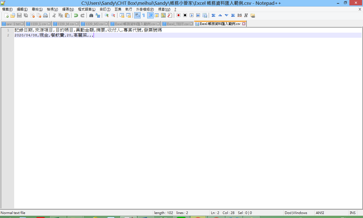Print the current document
This screenshot has width=363, height=218.
tap(45, 15)
